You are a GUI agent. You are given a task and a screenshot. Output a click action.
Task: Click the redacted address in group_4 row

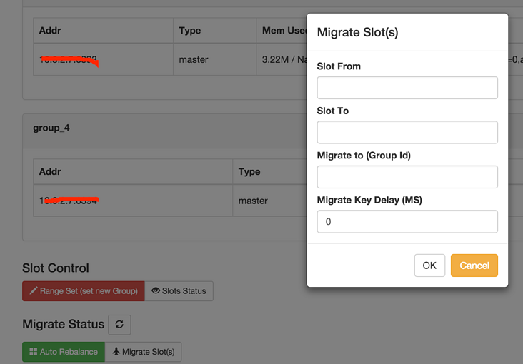[69, 201]
